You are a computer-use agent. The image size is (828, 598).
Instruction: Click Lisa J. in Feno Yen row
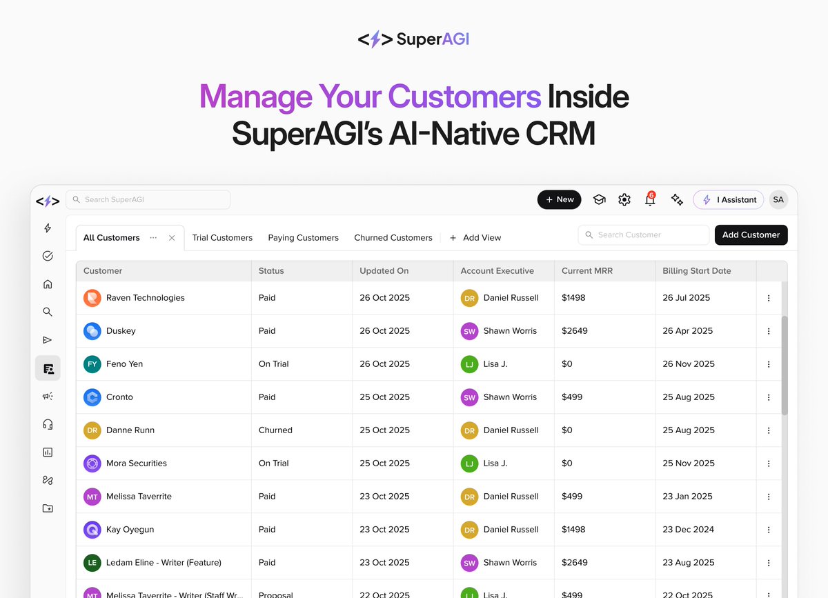(x=495, y=364)
